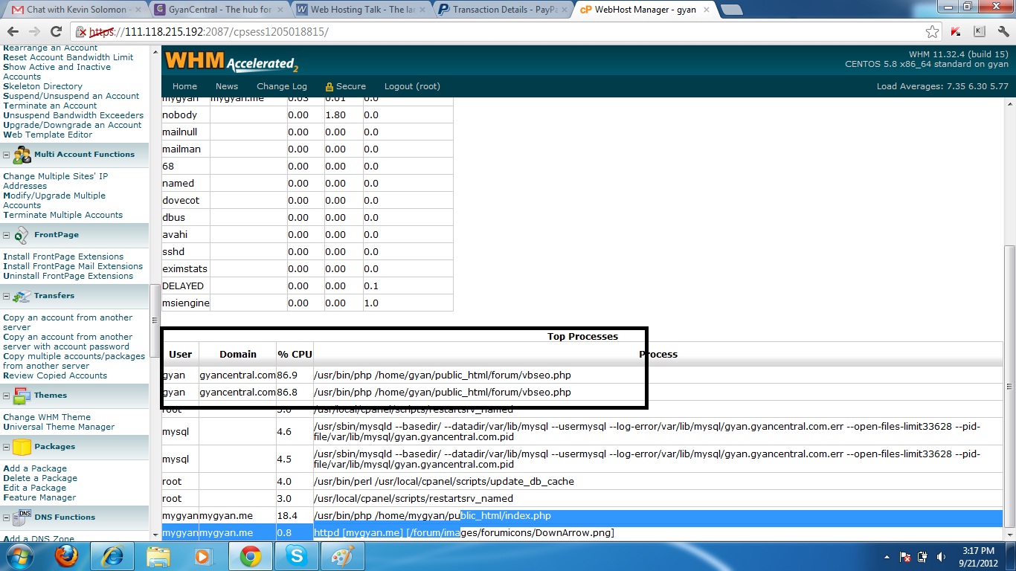Open the Windows Start menu
Image resolution: width=1016 pixels, height=571 pixels.
pyautogui.click(x=19, y=556)
